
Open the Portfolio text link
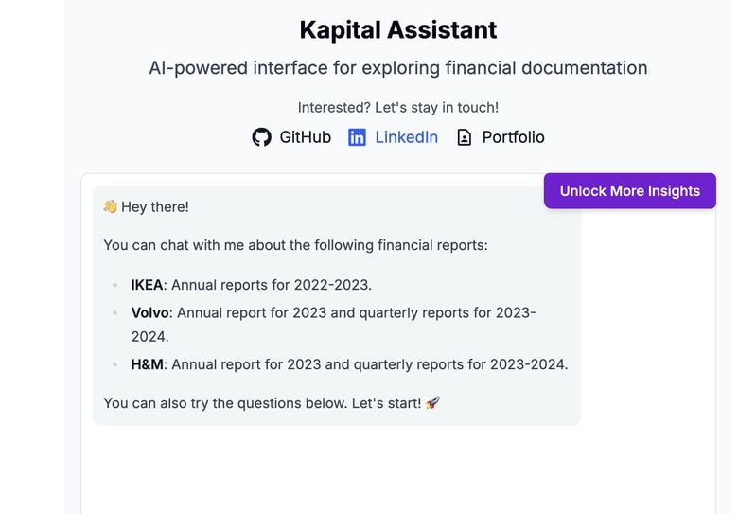(513, 137)
